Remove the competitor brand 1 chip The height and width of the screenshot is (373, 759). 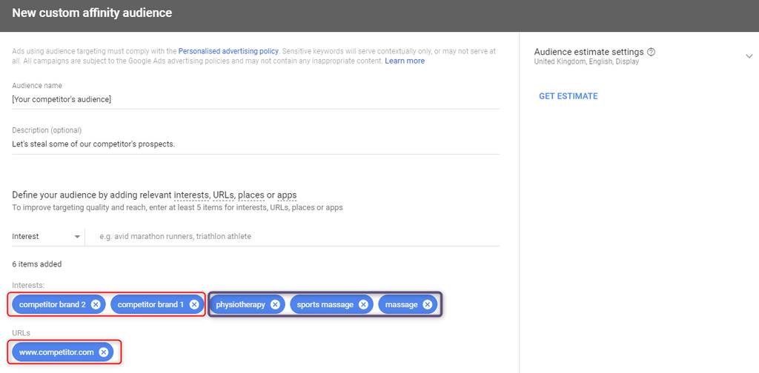point(193,304)
